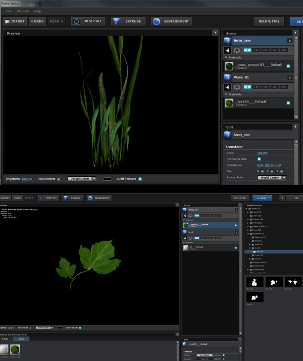Screen dimensions: 303x361
Task: Click the Array_one cube icon in Scene list
Action: coord(227,41)
